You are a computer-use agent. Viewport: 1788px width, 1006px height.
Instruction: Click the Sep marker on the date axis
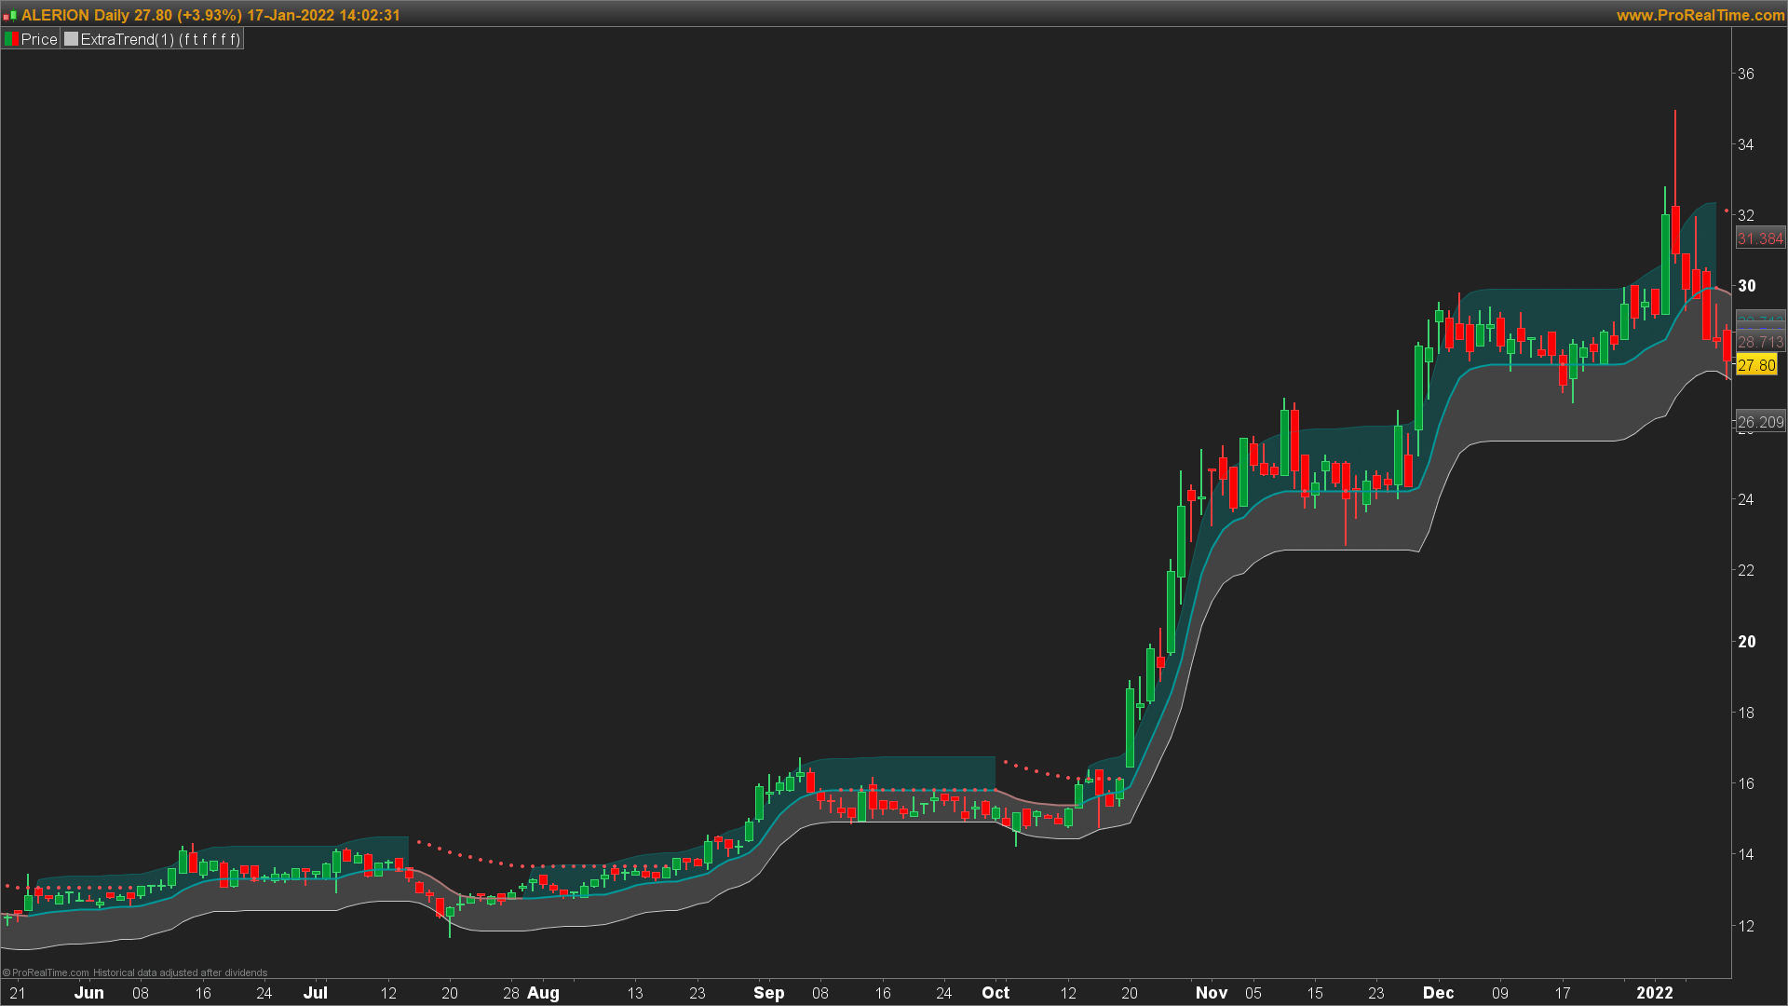[768, 992]
